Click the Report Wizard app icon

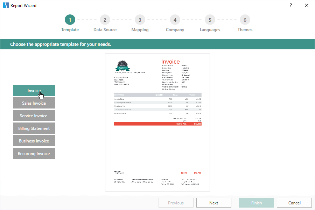(6, 5)
